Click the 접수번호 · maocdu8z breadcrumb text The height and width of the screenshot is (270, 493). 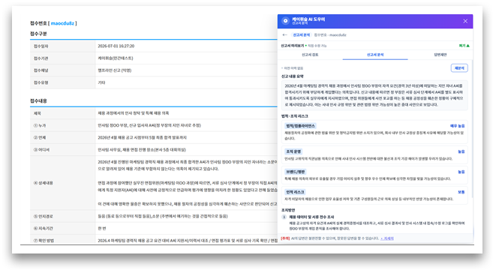coord(330,35)
